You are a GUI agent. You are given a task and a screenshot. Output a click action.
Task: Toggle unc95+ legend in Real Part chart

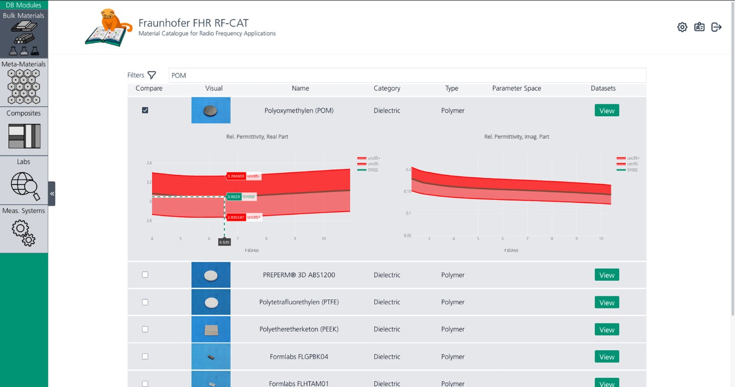click(x=370, y=158)
